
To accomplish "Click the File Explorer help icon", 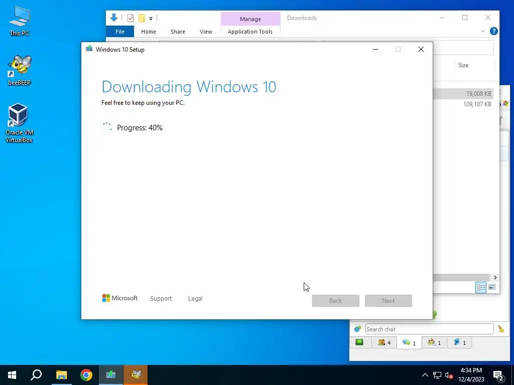I will point(494,31).
